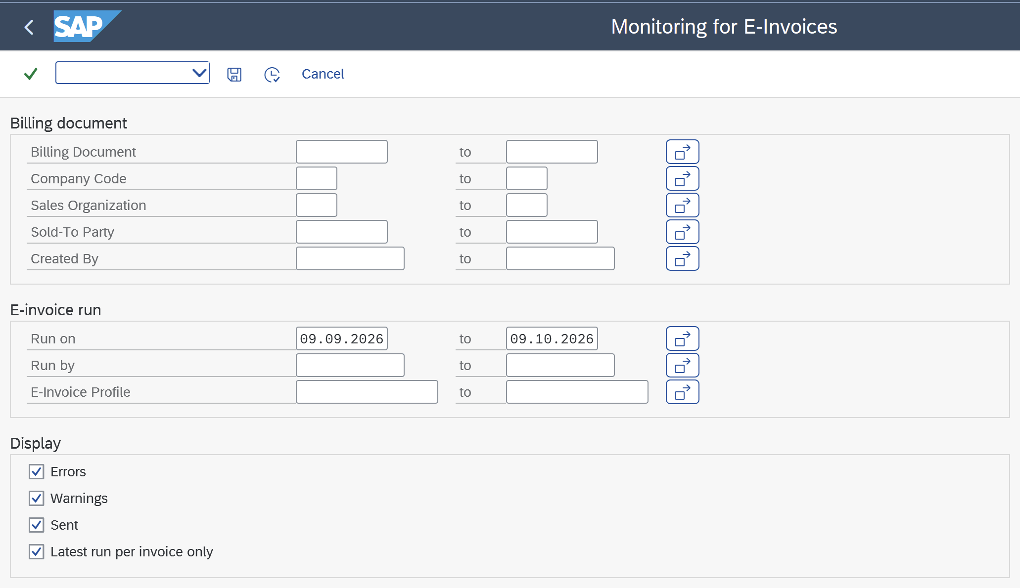
Task: Click the SAP logo
Action: (x=88, y=26)
